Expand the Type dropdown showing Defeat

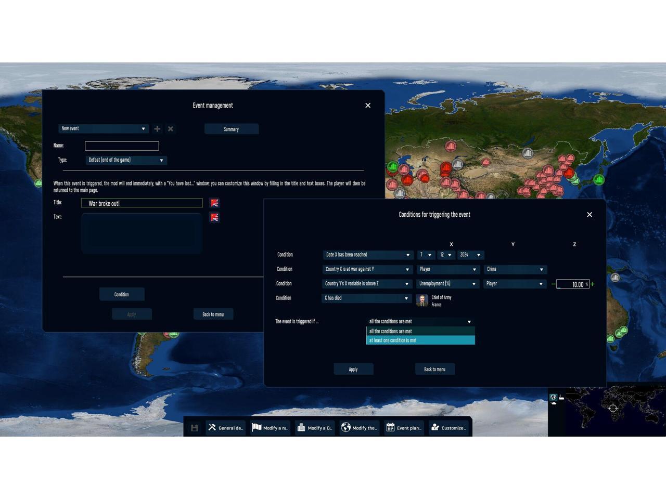pos(126,160)
